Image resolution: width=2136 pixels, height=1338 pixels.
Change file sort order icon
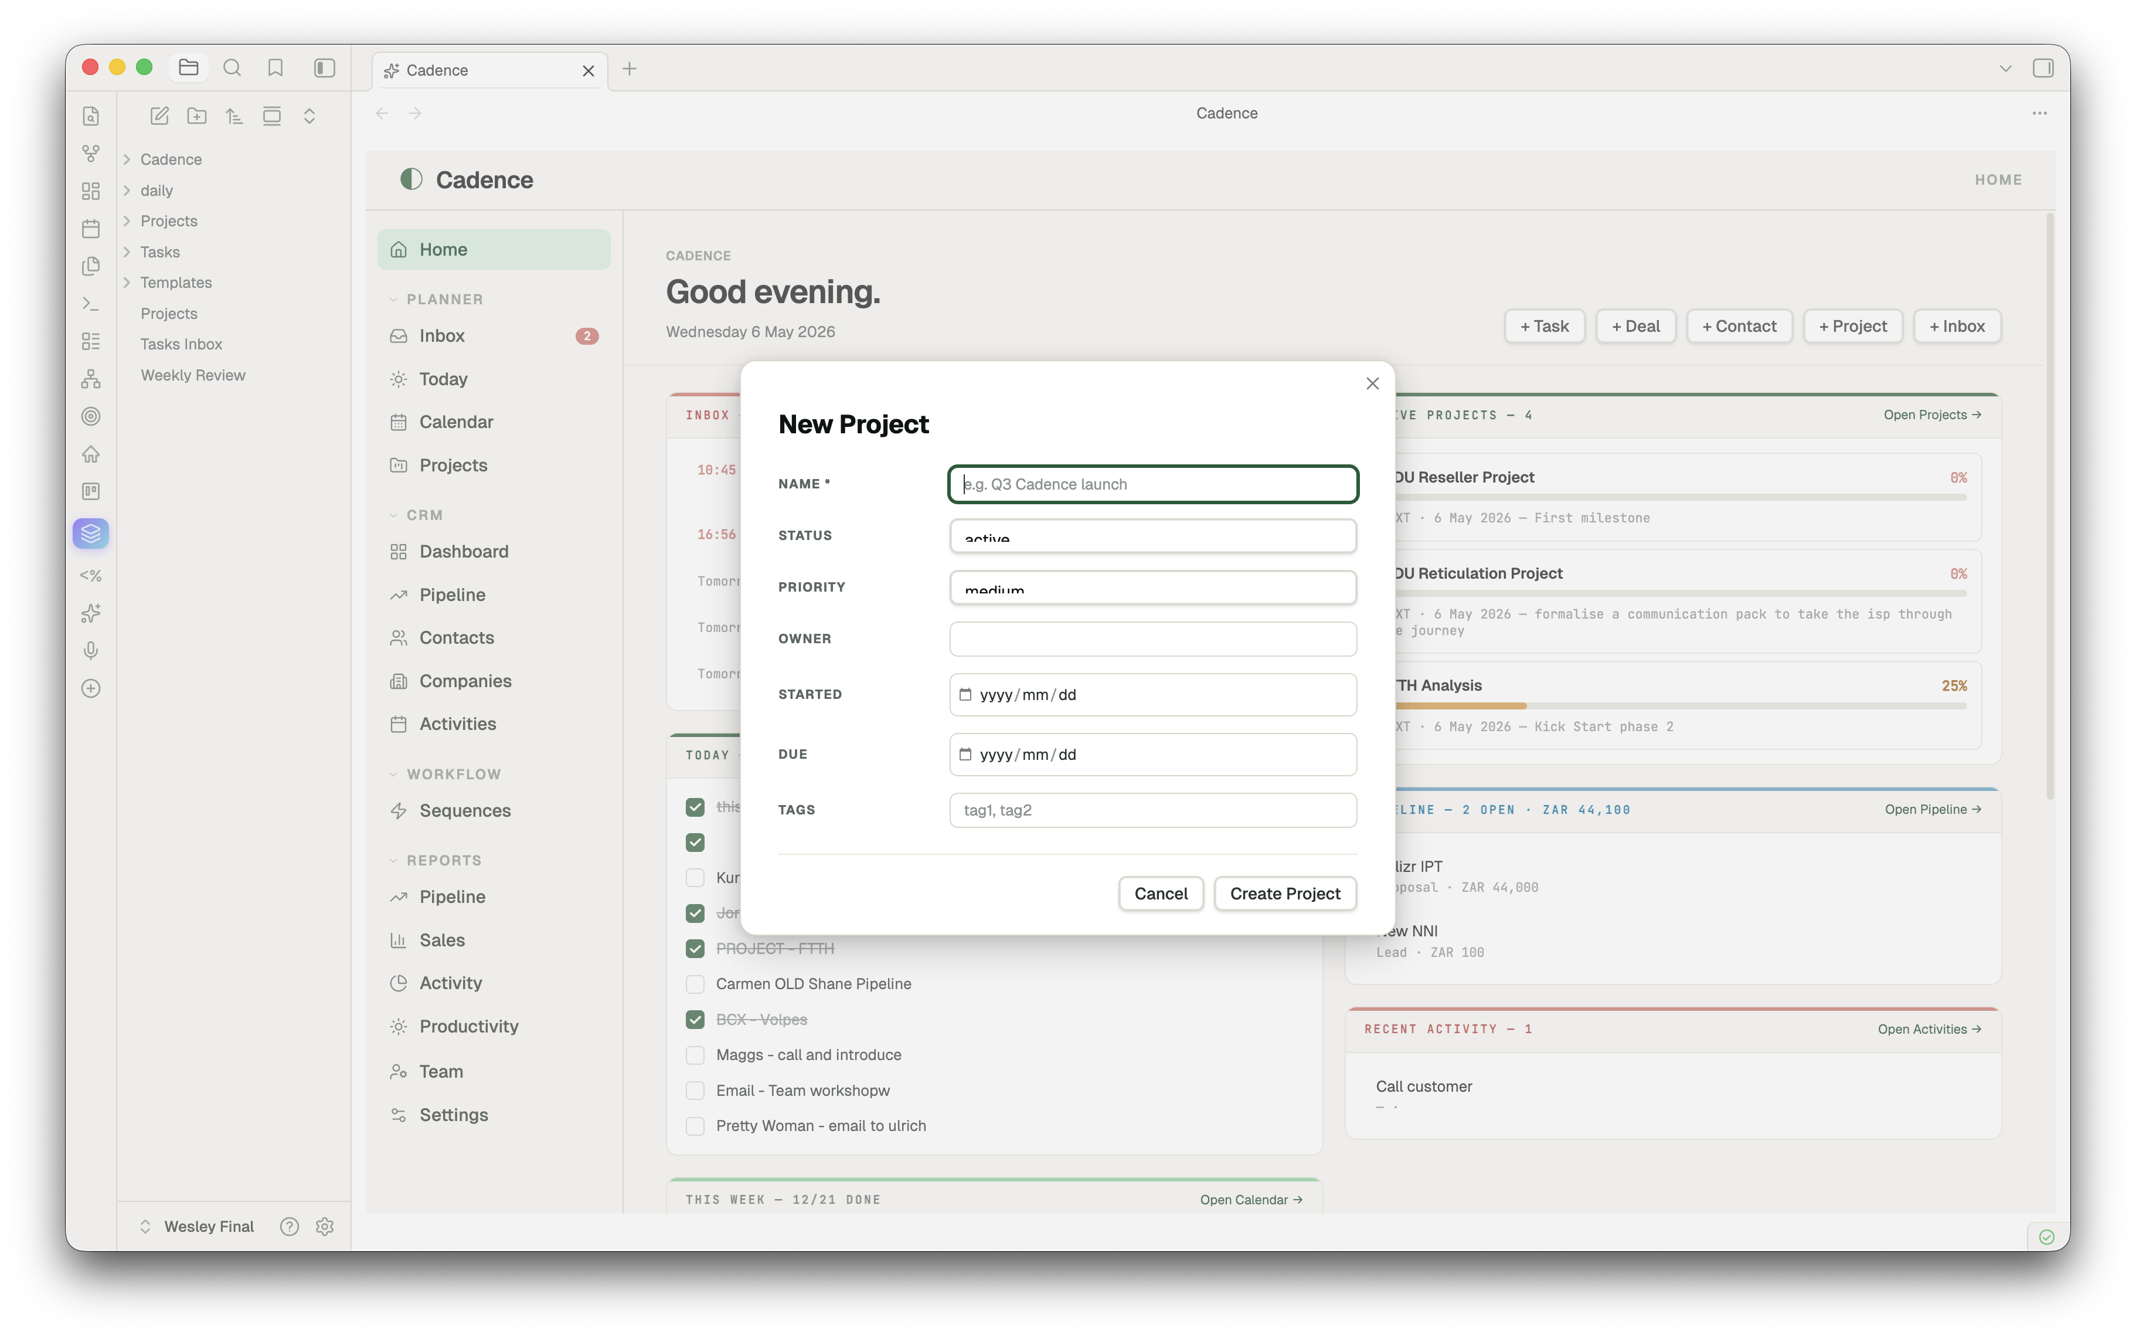(233, 116)
